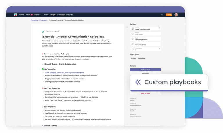Open the Inbox menu item
The width and height of the screenshot is (223, 133).
28,15
